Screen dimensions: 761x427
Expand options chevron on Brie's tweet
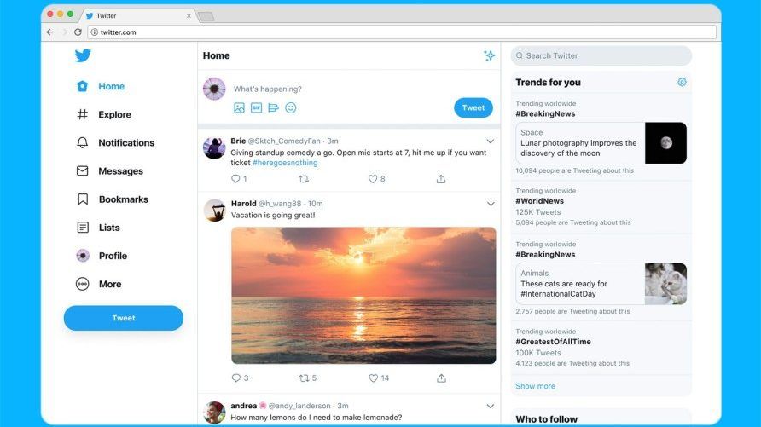point(491,141)
